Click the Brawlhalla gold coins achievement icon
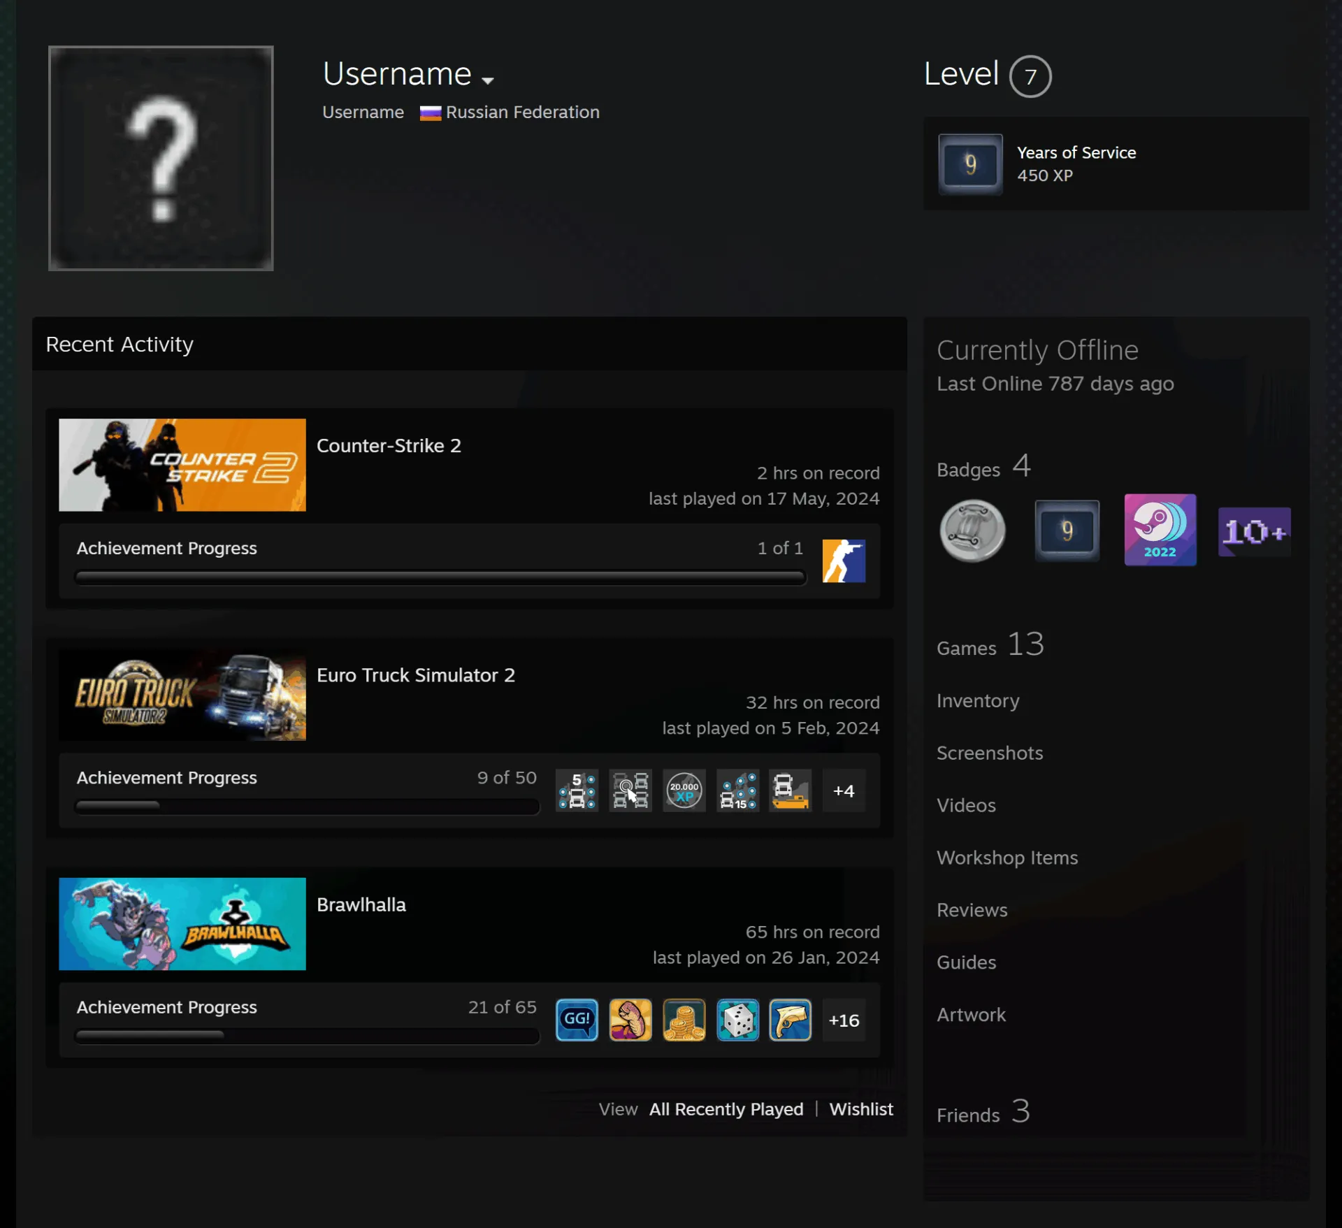Viewport: 1342px width, 1228px height. [x=684, y=1020]
